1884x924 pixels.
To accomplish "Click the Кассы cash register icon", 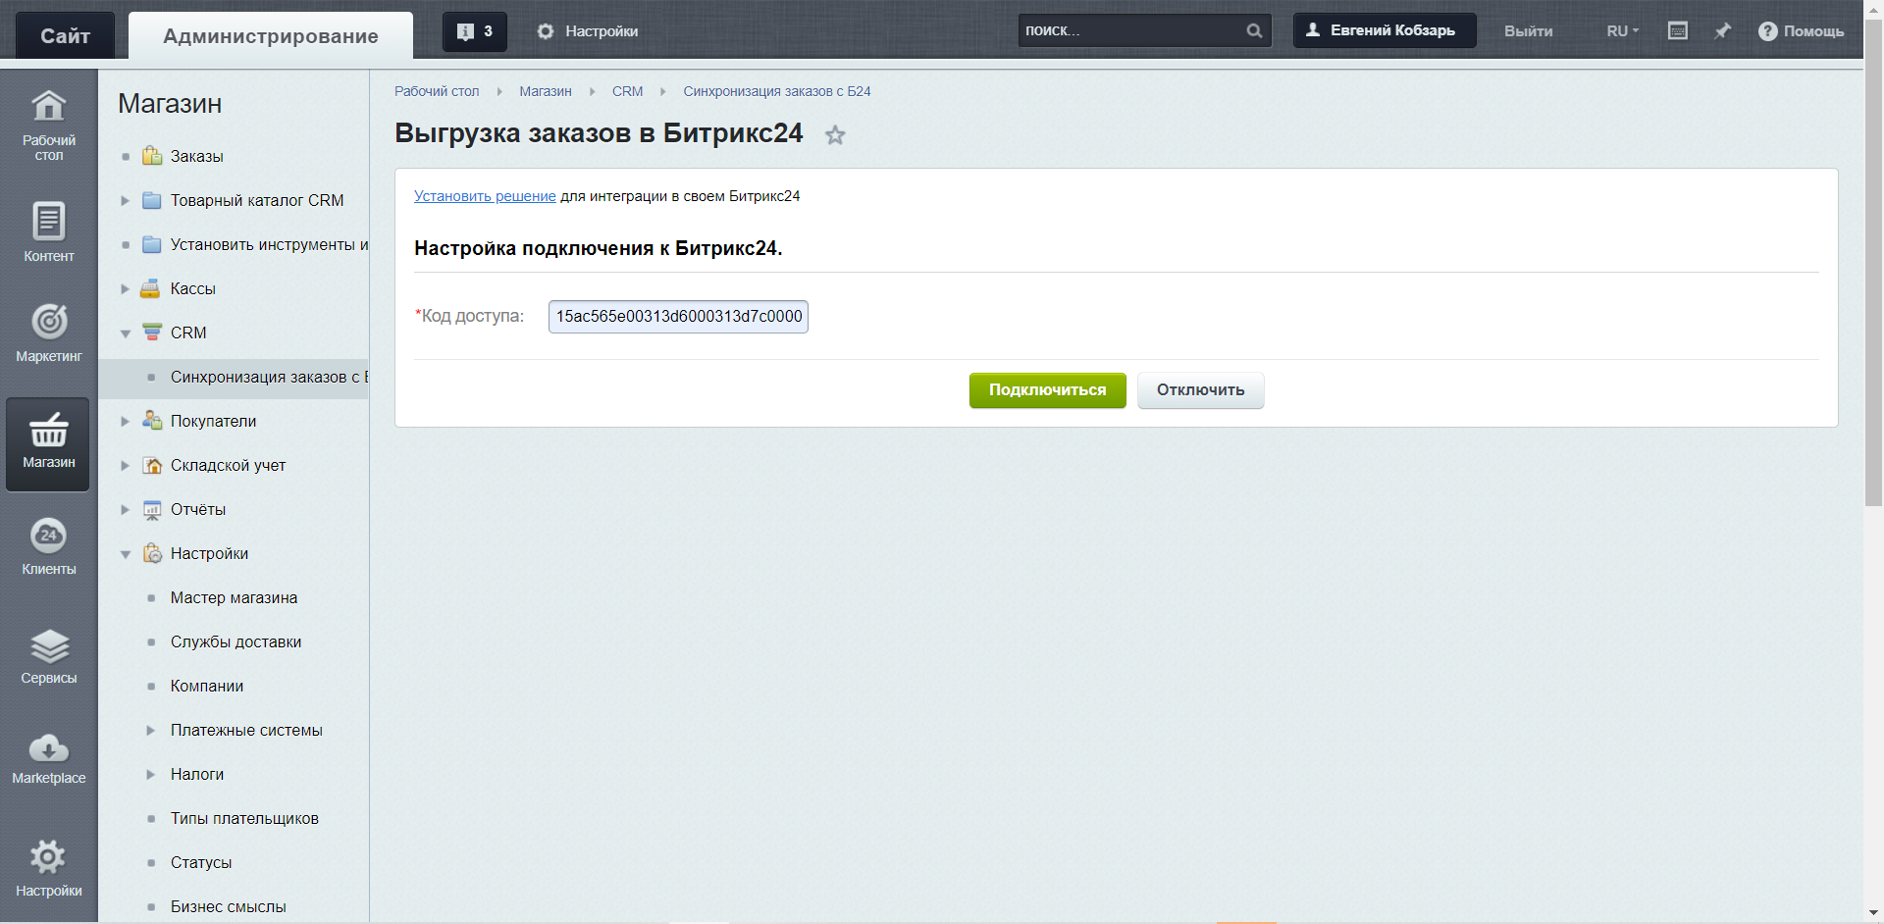I will click(x=150, y=288).
